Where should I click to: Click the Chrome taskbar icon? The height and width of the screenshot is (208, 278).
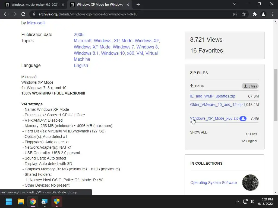click(x=33, y=201)
